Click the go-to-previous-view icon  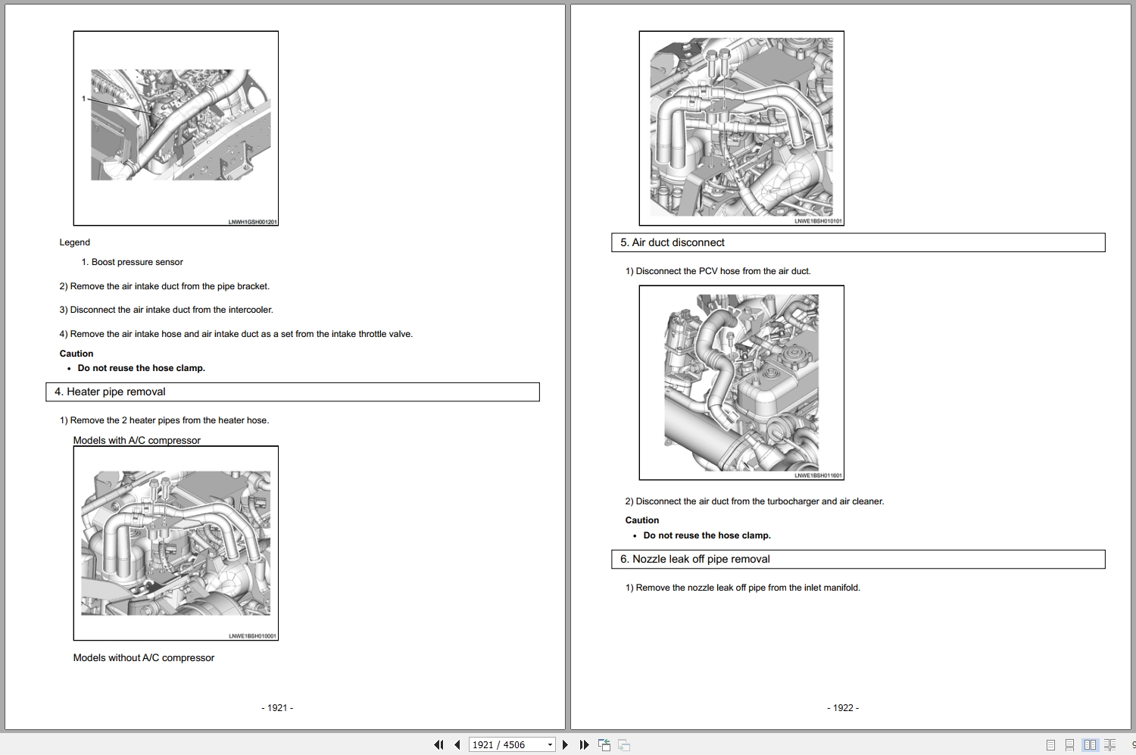point(604,745)
